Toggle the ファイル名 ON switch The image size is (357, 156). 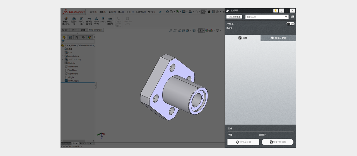pyautogui.click(x=290, y=24)
